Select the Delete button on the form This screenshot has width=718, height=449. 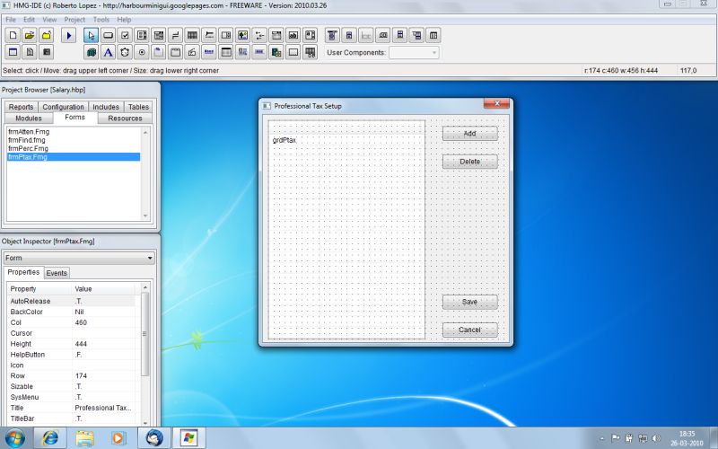tap(469, 162)
